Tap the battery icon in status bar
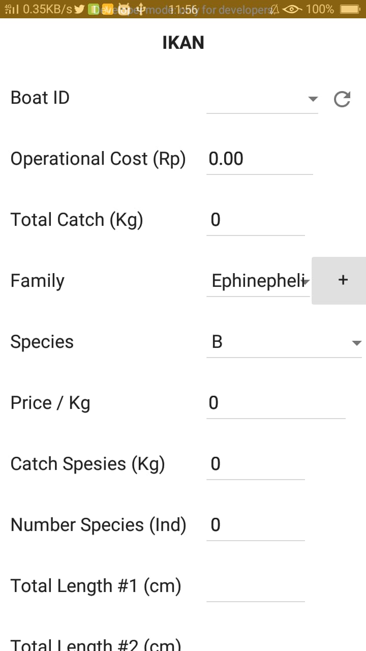Screen dimensions: 366x651 349,9
